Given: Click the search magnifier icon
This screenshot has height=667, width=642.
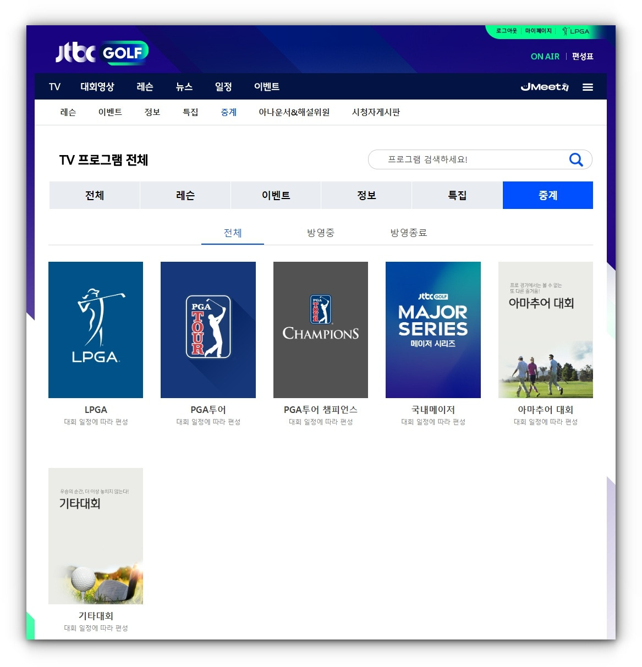Looking at the screenshot, I should (x=575, y=159).
